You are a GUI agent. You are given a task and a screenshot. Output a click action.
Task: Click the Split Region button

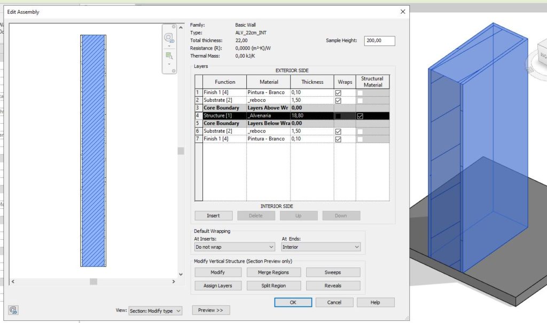(x=273, y=285)
